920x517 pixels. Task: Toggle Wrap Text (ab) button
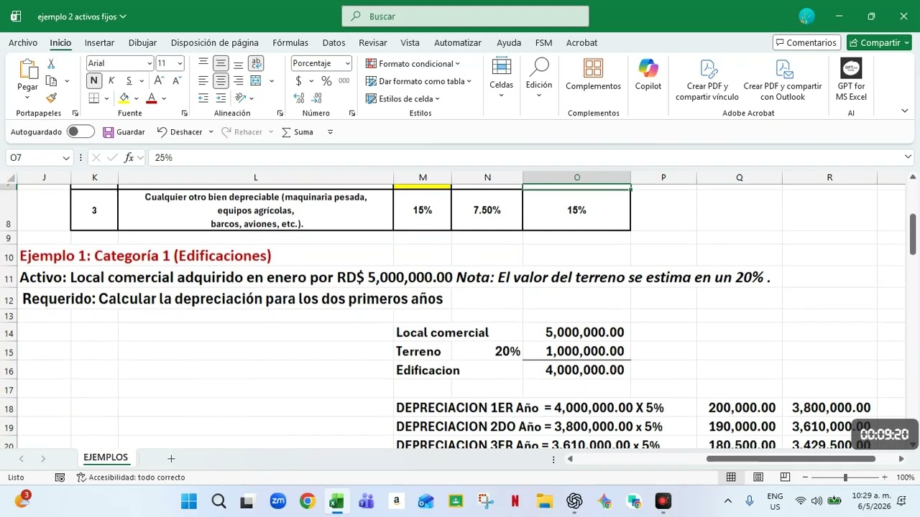pyautogui.click(x=256, y=63)
